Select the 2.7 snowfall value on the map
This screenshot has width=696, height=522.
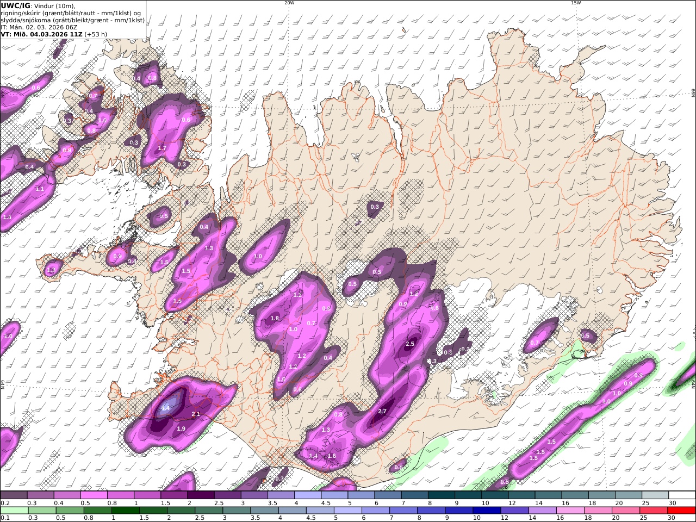[382, 411]
